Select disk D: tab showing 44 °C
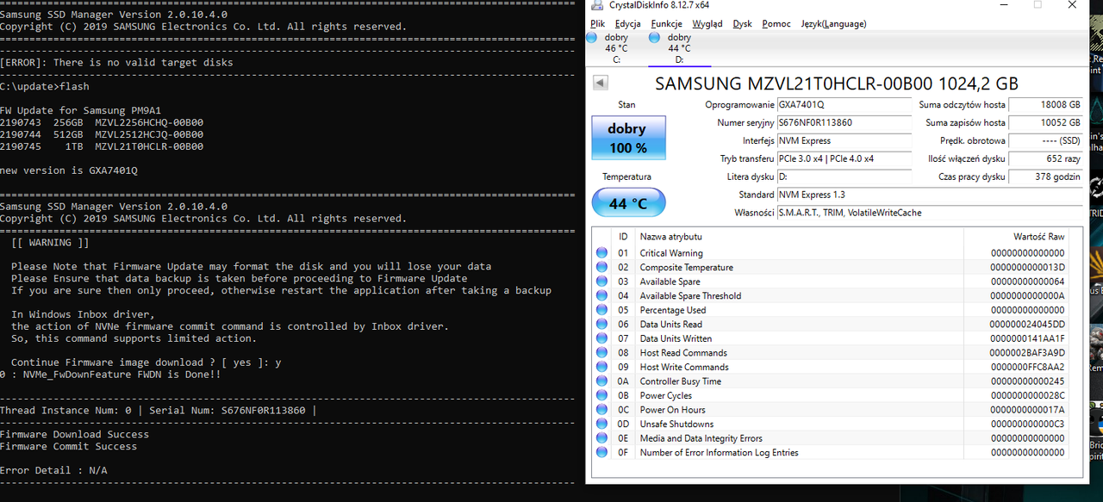The height and width of the screenshot is (502, 1103). point(679,48)
